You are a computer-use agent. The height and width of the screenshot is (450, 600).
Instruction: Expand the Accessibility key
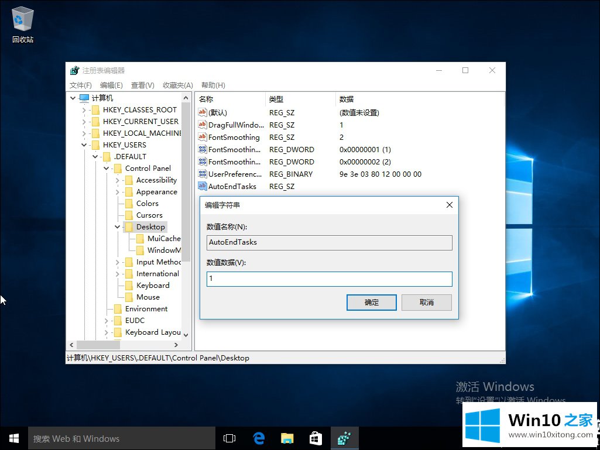pyautogui.click(x=118, y=180)
